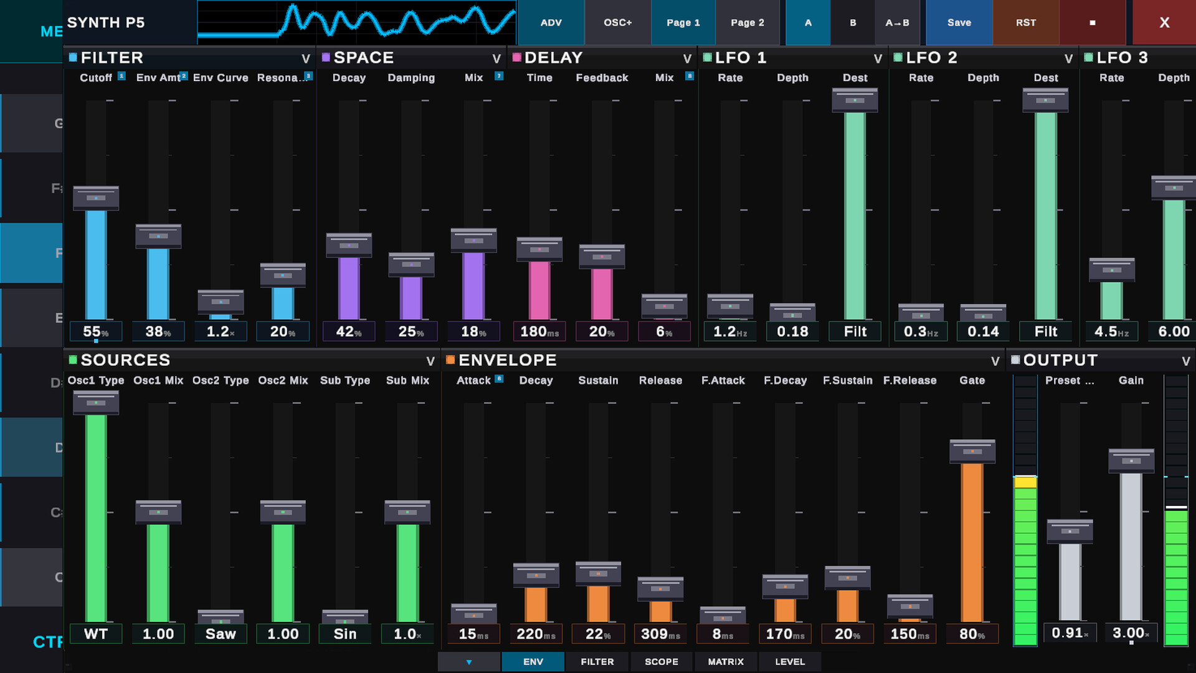Click the Delay Mix macro badge 8

point(690,76)
